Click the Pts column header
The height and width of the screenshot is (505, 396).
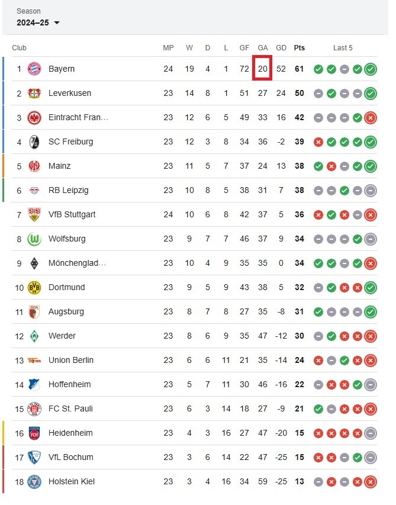click(300, 48)
